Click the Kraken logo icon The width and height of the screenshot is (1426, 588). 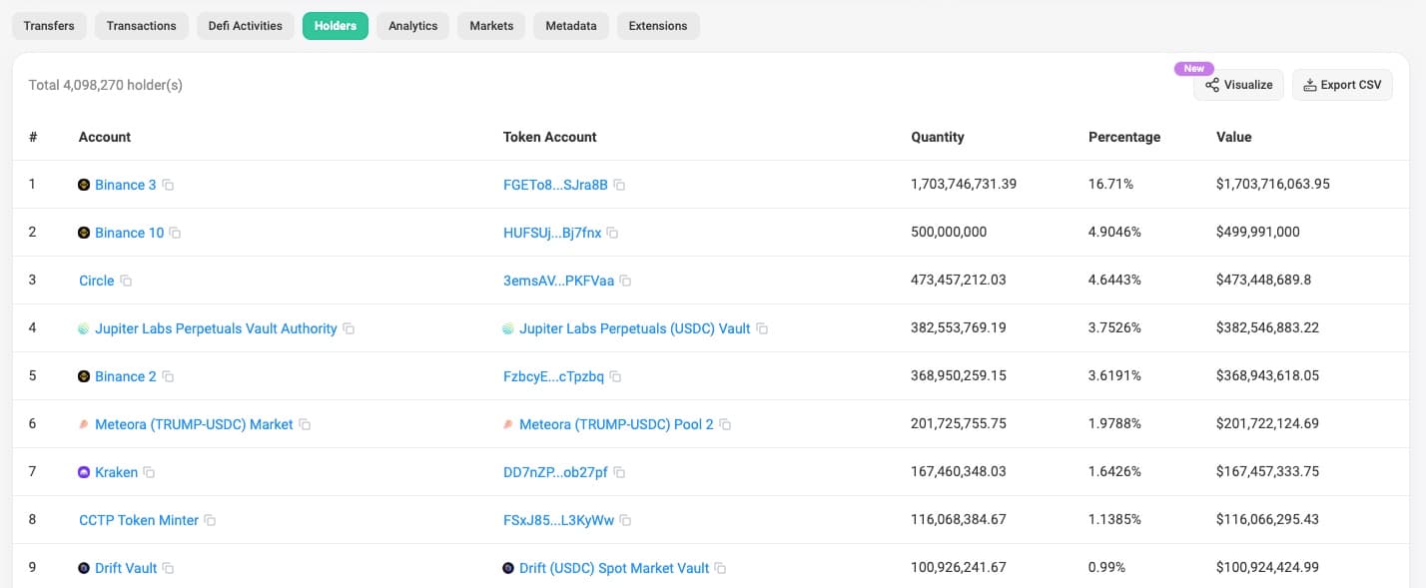(84, 472)
